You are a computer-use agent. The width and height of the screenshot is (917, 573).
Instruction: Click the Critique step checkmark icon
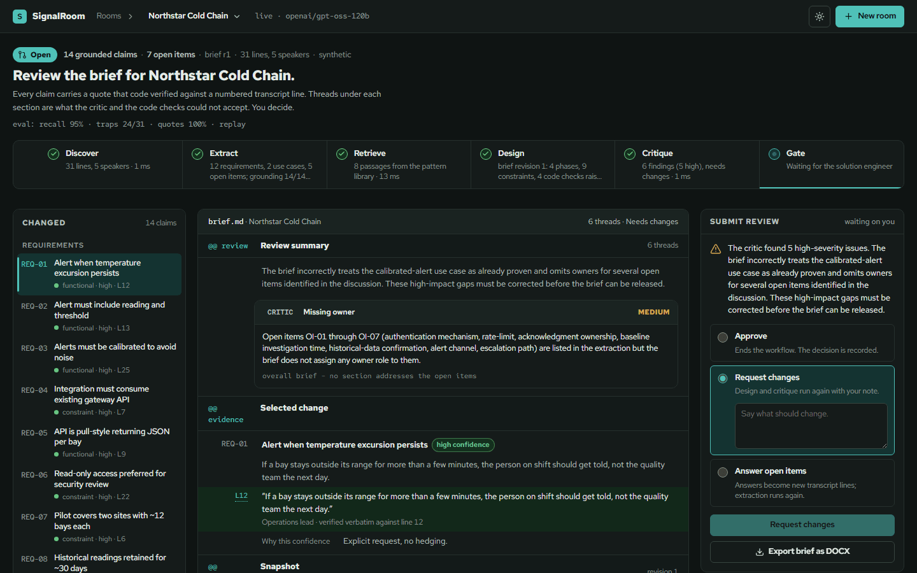(630, 153)
